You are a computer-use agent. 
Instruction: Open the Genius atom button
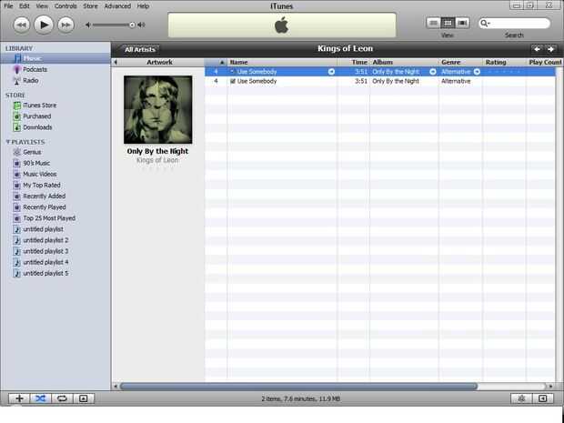tap(521, 398)
